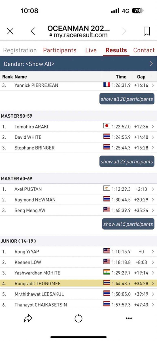Screen dimensions: 157x341
Task: Show all 20 participants button
Action: (x=127, y=99)
